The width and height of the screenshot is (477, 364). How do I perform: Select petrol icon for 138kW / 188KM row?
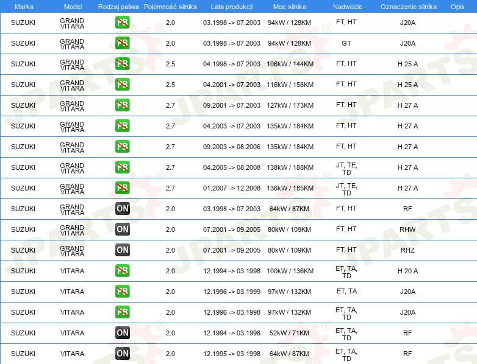(x=122, y=167)
